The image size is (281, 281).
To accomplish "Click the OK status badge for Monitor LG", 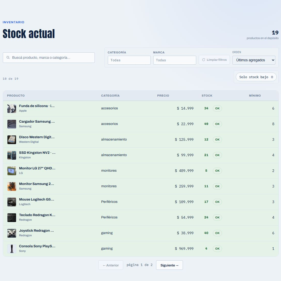I will tap(217, 171).
